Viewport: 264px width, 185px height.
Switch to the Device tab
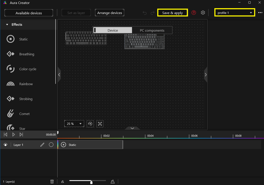[113, 30]
